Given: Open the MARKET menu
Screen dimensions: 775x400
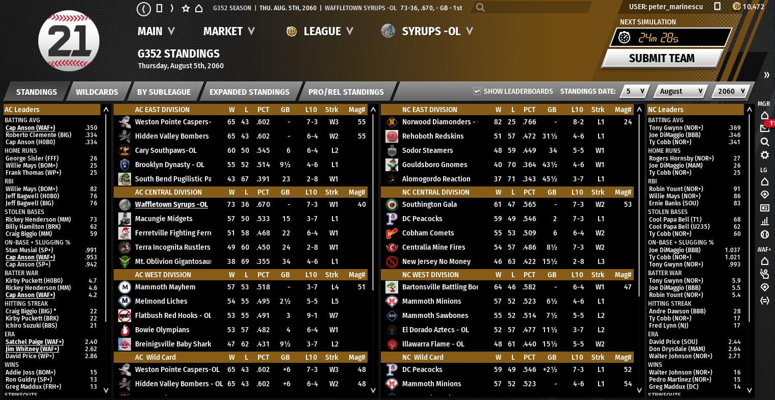Looking at the screenshot, I should (x=229, y=32).
